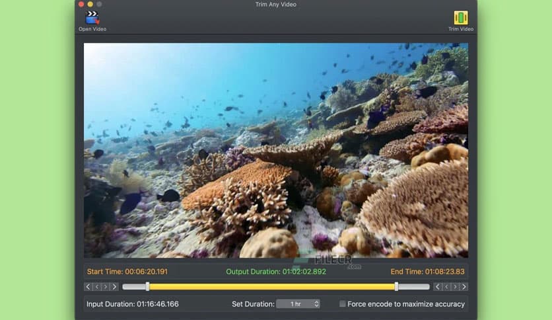Click the yellow selected range of trim bar
552x320 pixels.
[x=272, y=287]
